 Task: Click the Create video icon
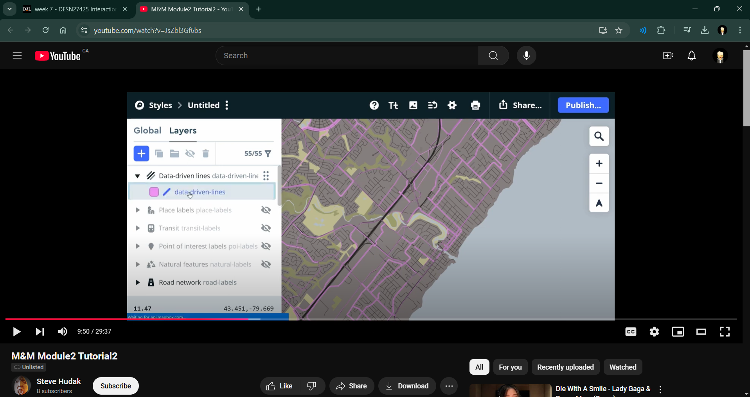tap(668, 56)
